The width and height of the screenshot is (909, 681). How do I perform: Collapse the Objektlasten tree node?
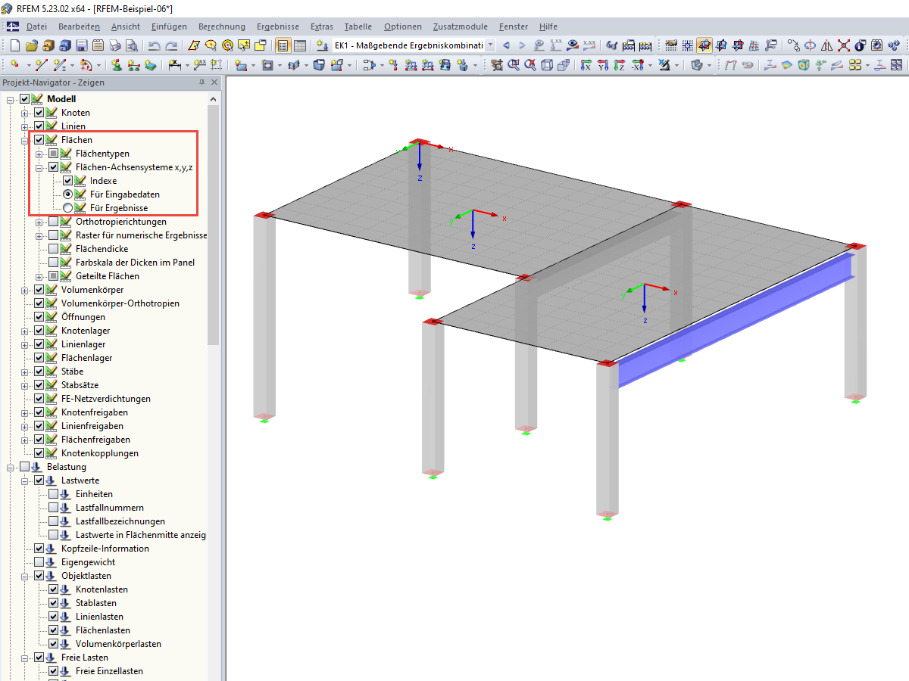click(x=25, y=576)
